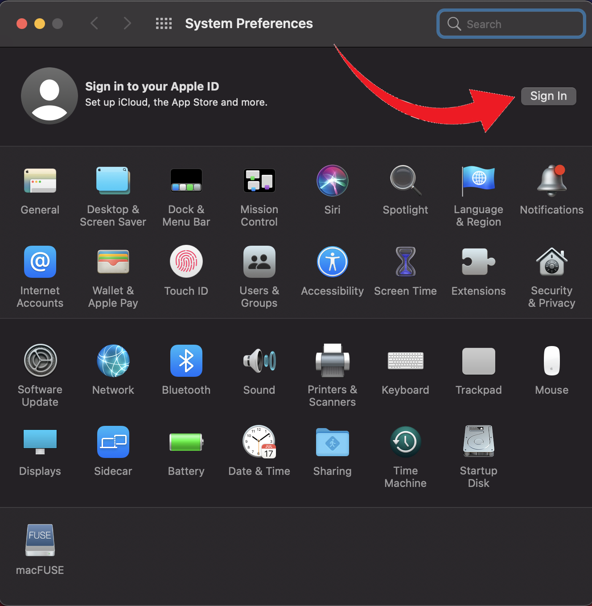This screenshot has height=606, width=592.
Task: Open Language & Region settings
Action: point(479,181)
